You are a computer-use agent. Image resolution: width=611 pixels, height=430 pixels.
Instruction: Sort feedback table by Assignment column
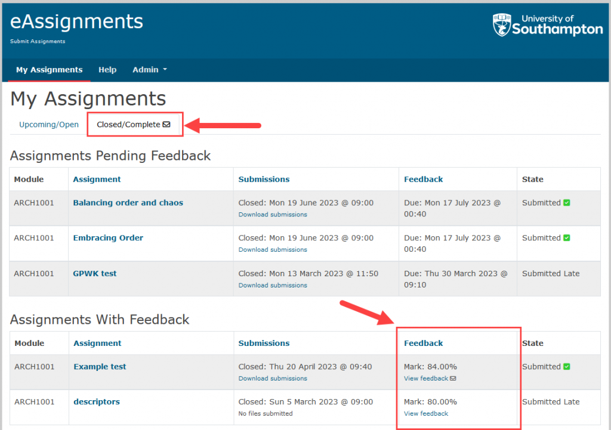point(97,343)
